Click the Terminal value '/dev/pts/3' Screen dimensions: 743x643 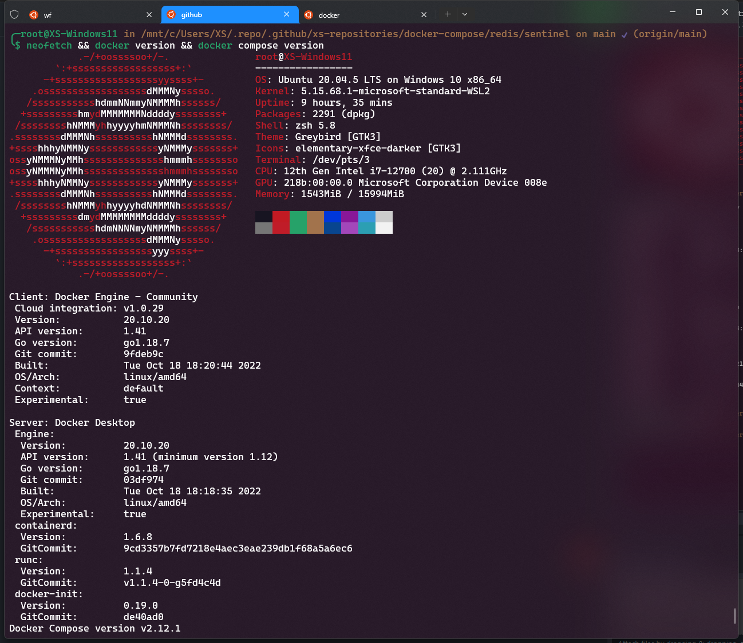point(341,160)
